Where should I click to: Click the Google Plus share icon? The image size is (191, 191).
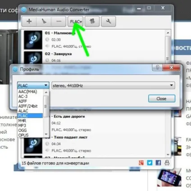[x=141, y=163]
